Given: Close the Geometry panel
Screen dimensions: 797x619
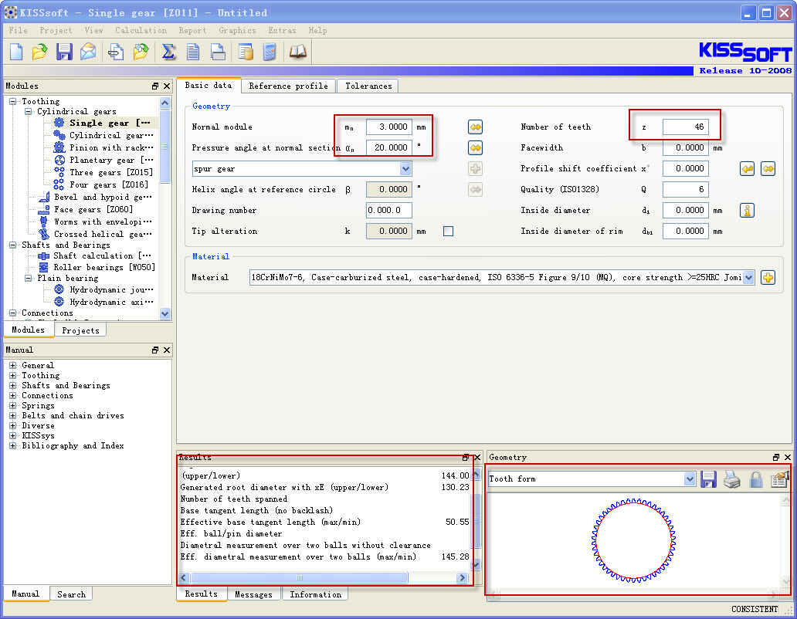Looking at the screenshot, I should (788, 458).
